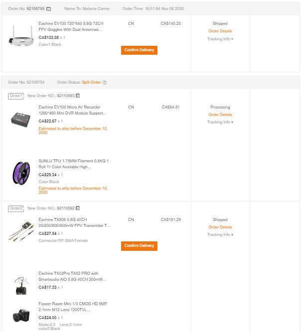This screenshot has width=301, height=332.
Task: Confirm Delivery for EV100 Goggles order
Action: [139, 50]
